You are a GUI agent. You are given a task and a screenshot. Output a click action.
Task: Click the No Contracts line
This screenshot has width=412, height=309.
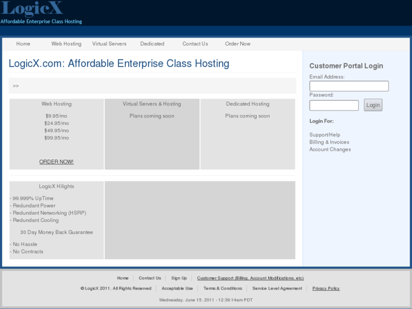click(27, 252)
